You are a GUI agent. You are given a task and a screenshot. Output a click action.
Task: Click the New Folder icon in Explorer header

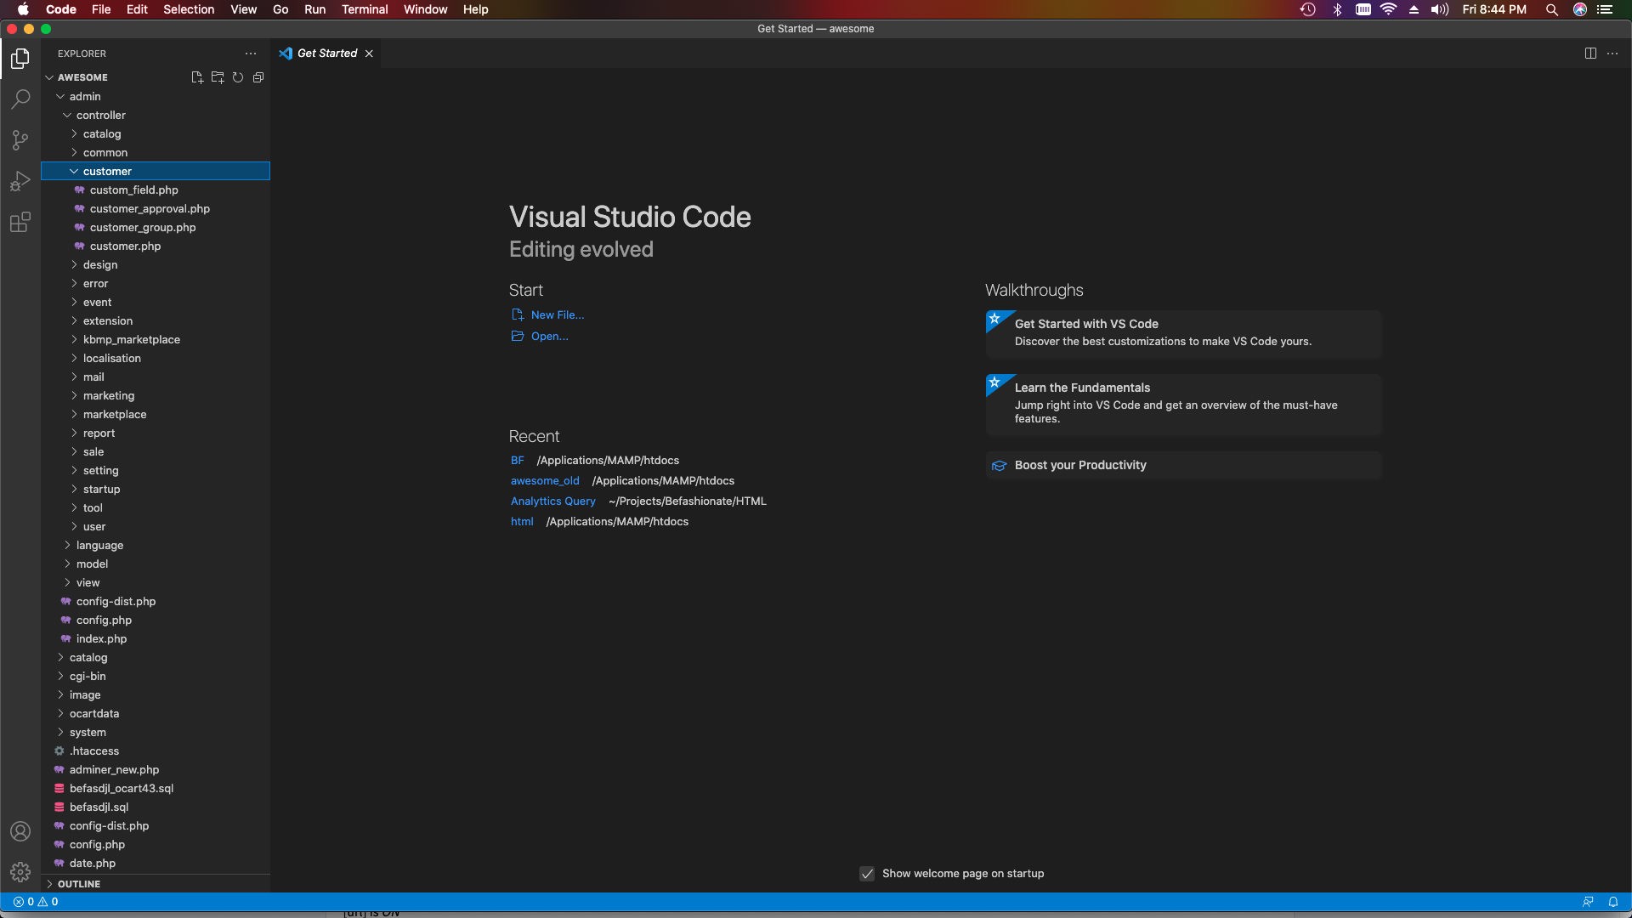click(218, 77)
